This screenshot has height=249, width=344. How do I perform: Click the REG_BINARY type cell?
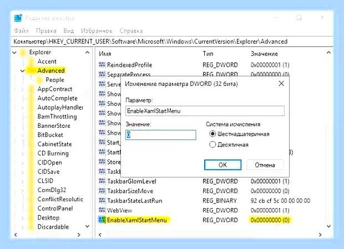pos(220,201)
